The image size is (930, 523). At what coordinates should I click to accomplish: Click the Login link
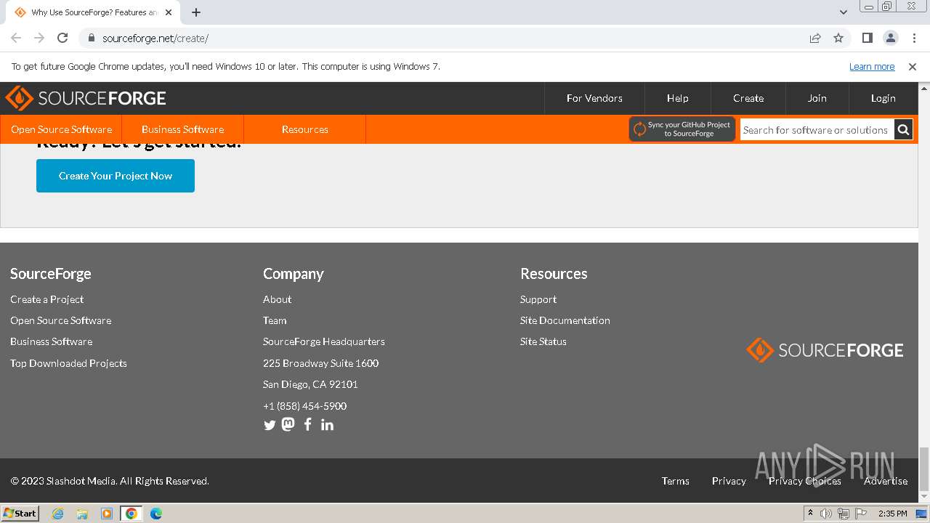click(x=883, y=98)
